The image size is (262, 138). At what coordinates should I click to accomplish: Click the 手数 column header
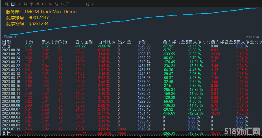[x=29, y=42]
